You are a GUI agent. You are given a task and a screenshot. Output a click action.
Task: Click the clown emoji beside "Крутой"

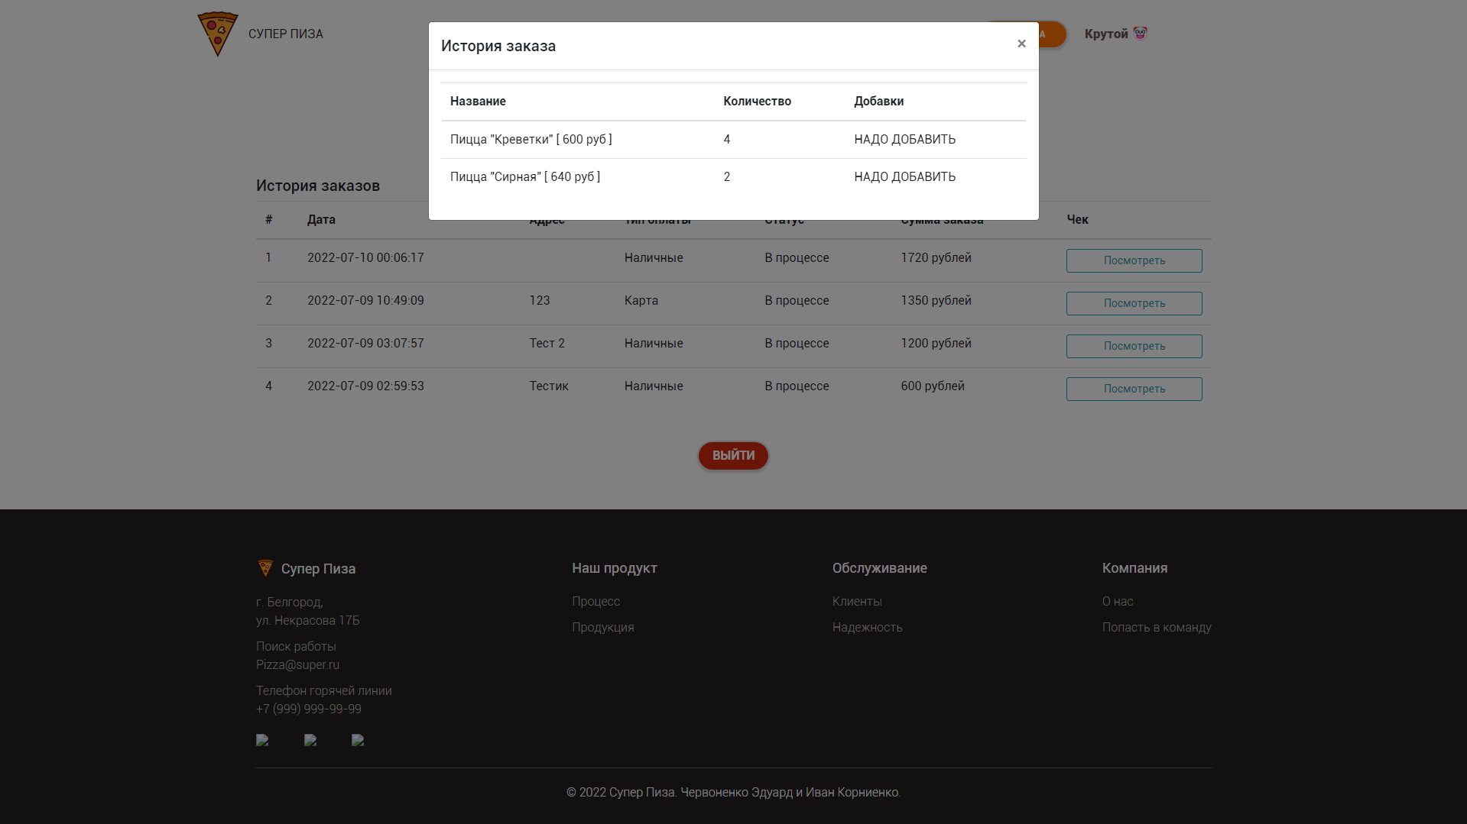pyautogui.click(x=1141, y=32)
